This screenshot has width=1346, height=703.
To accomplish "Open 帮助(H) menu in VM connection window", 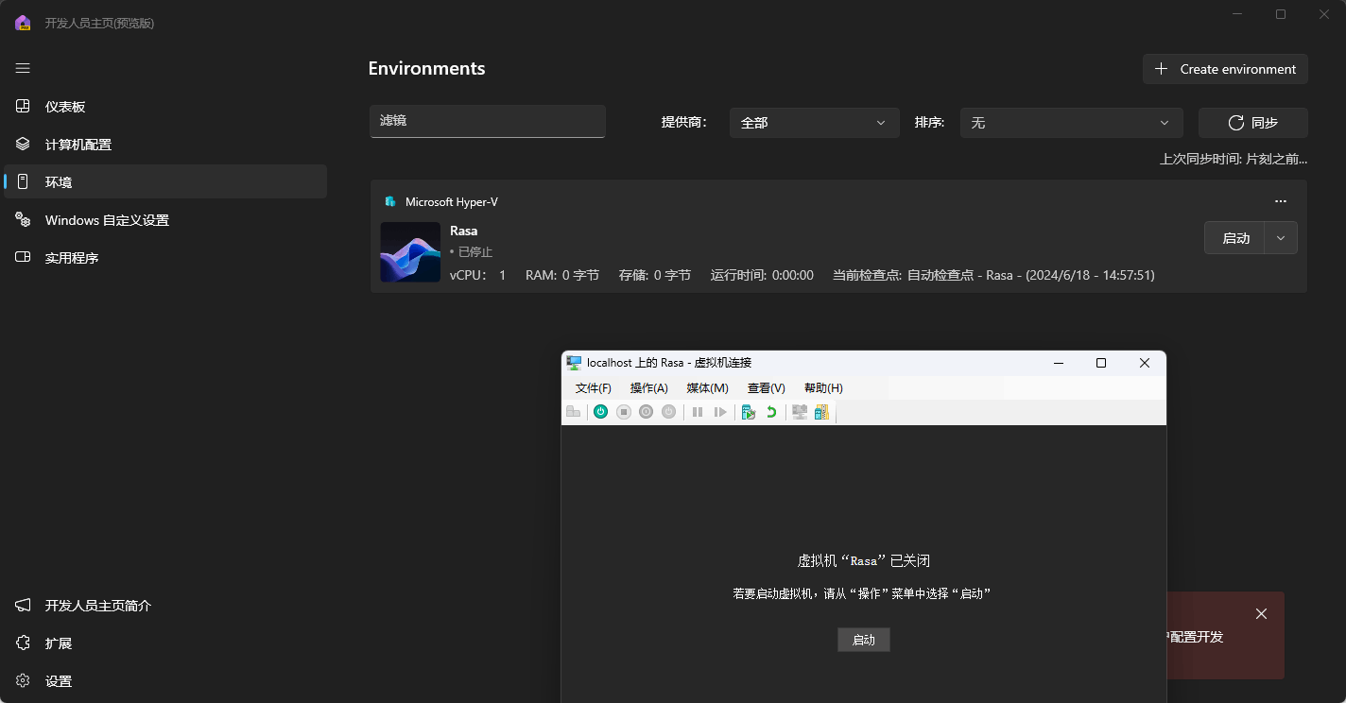I will click(x=823, y=388).
